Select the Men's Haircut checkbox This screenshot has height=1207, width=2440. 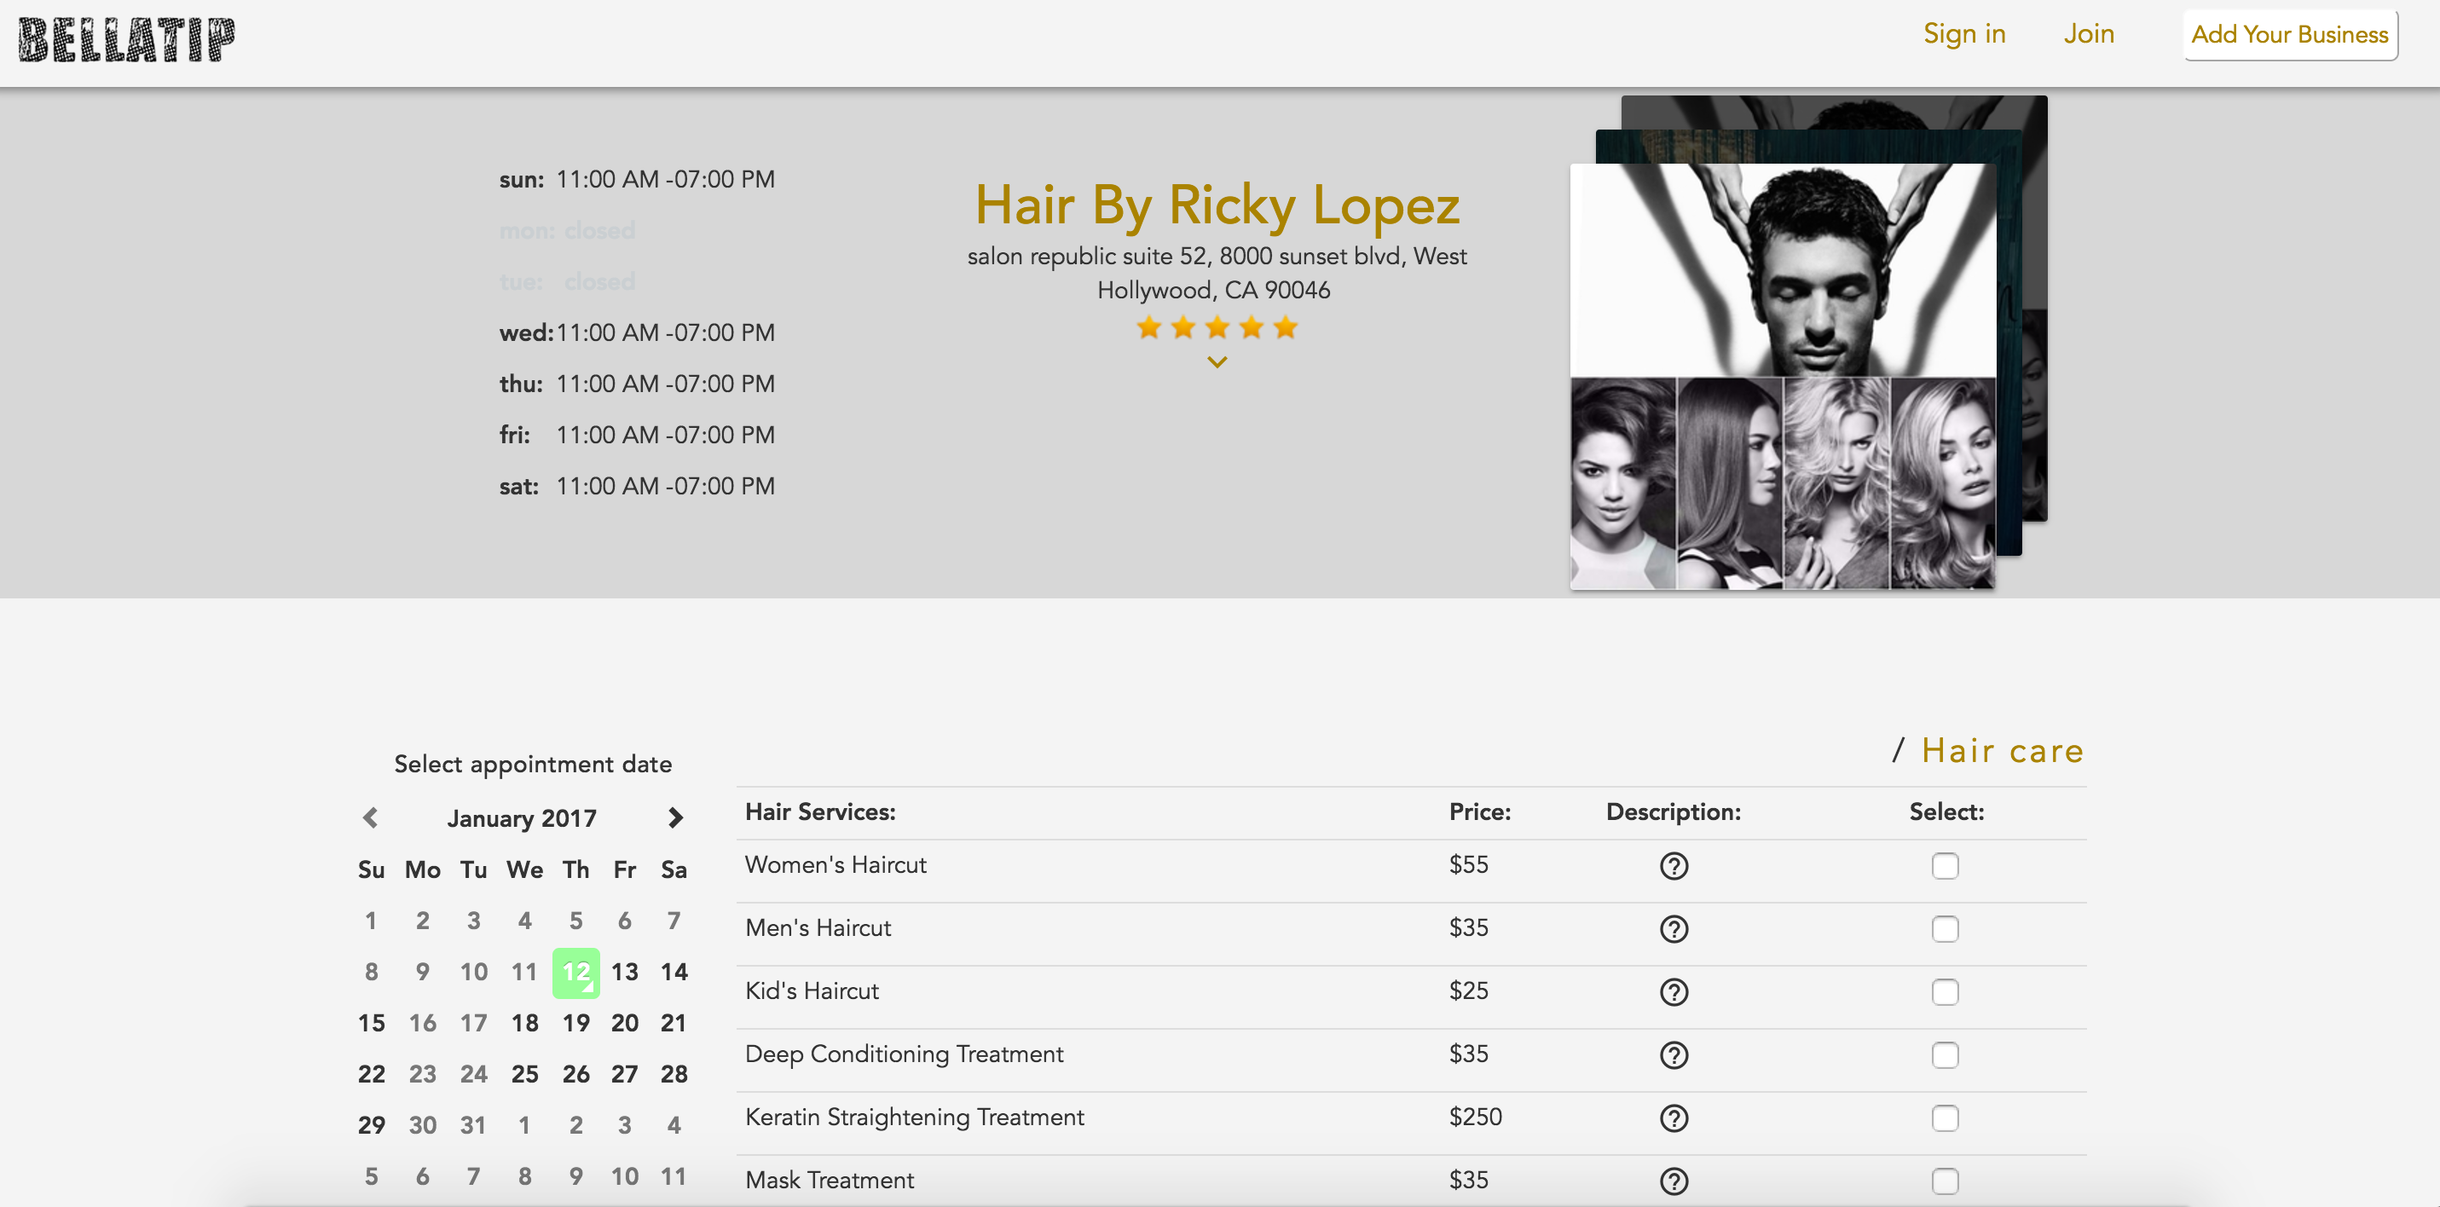tap(1945, 928)
